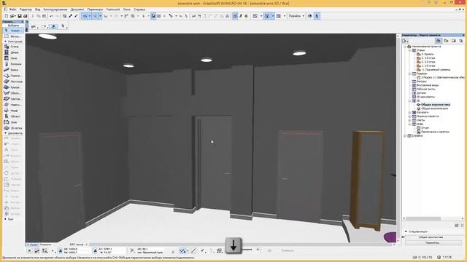Select the Крыша (Roof) tool

12,87
